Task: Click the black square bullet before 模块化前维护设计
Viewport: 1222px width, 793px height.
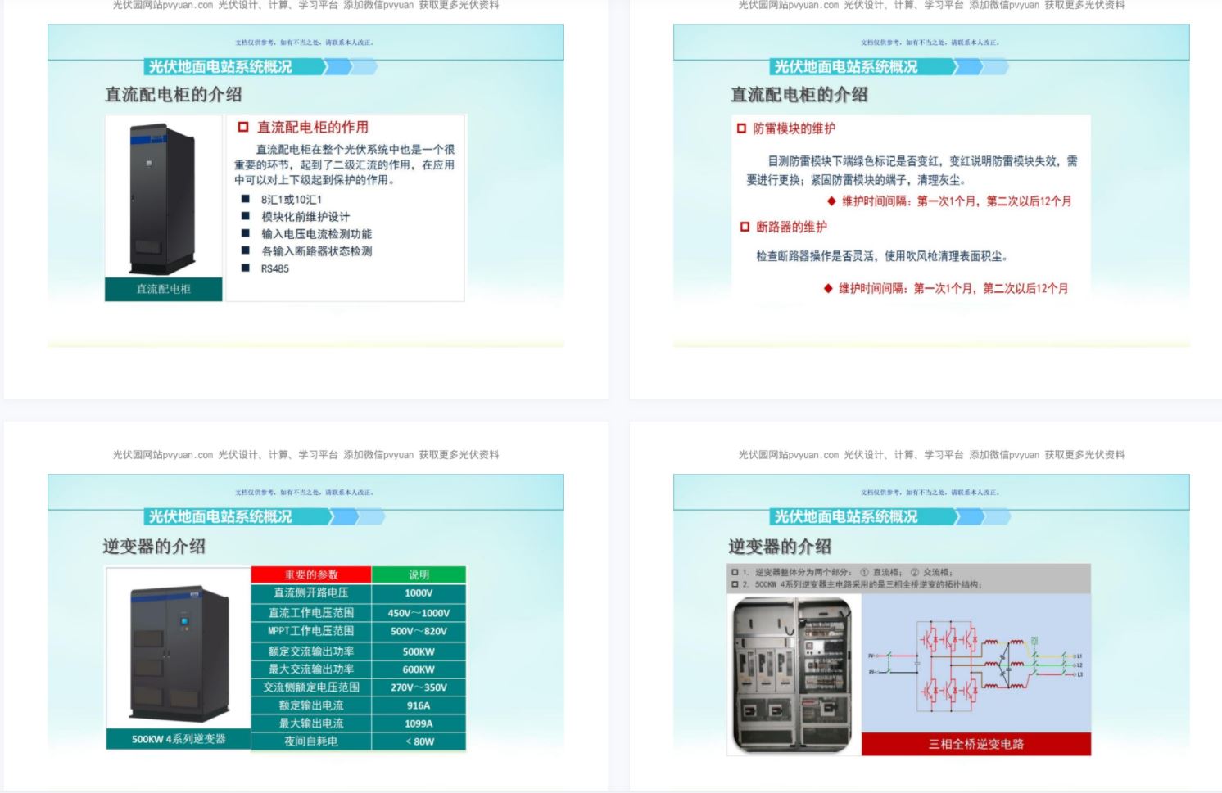Action: click(245, 216)
